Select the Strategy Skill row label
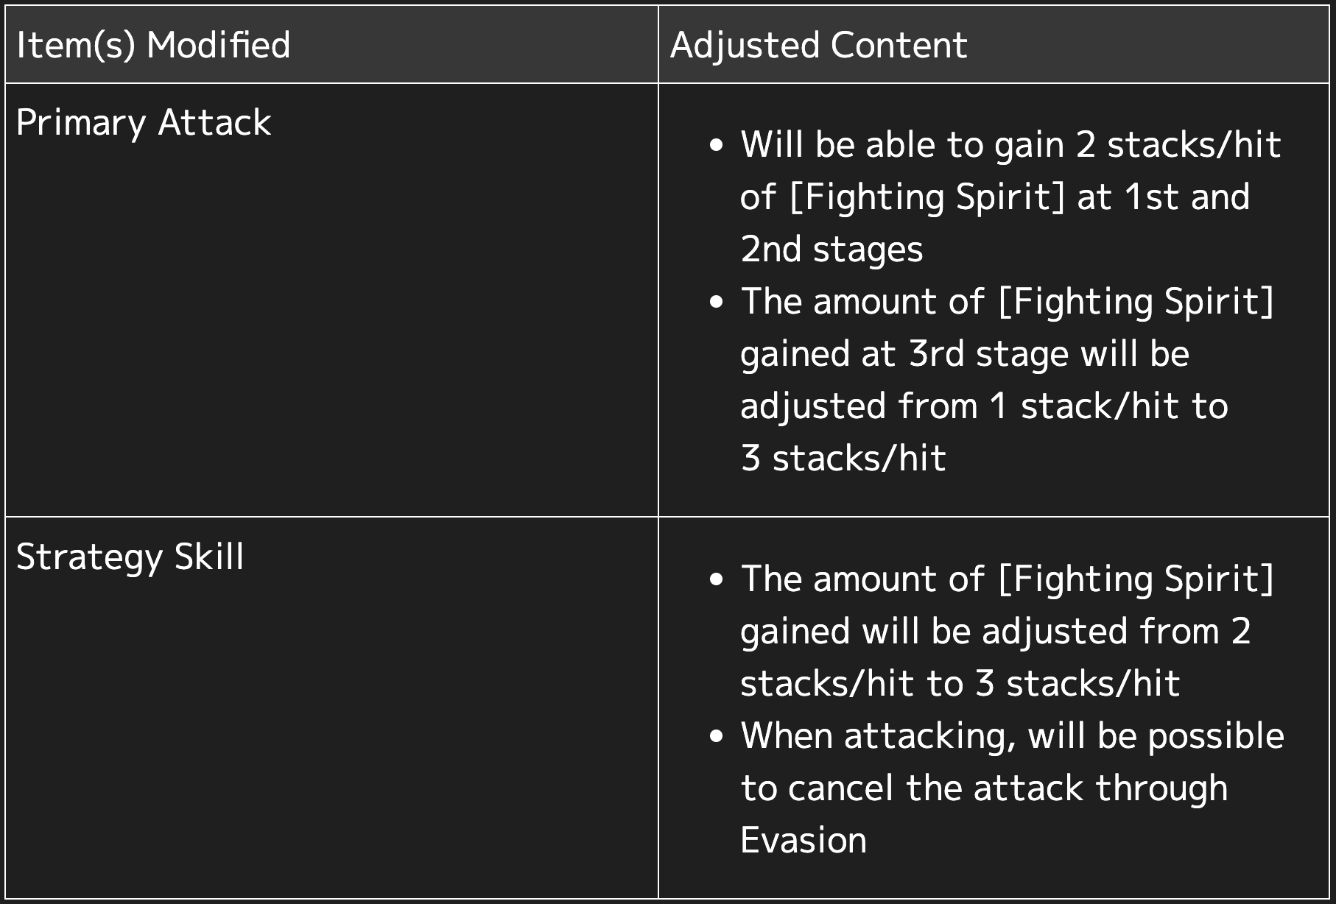Image resolution: width=1336 pixels, height=904 pixels. pyautogui.click(x=130, y=557)
